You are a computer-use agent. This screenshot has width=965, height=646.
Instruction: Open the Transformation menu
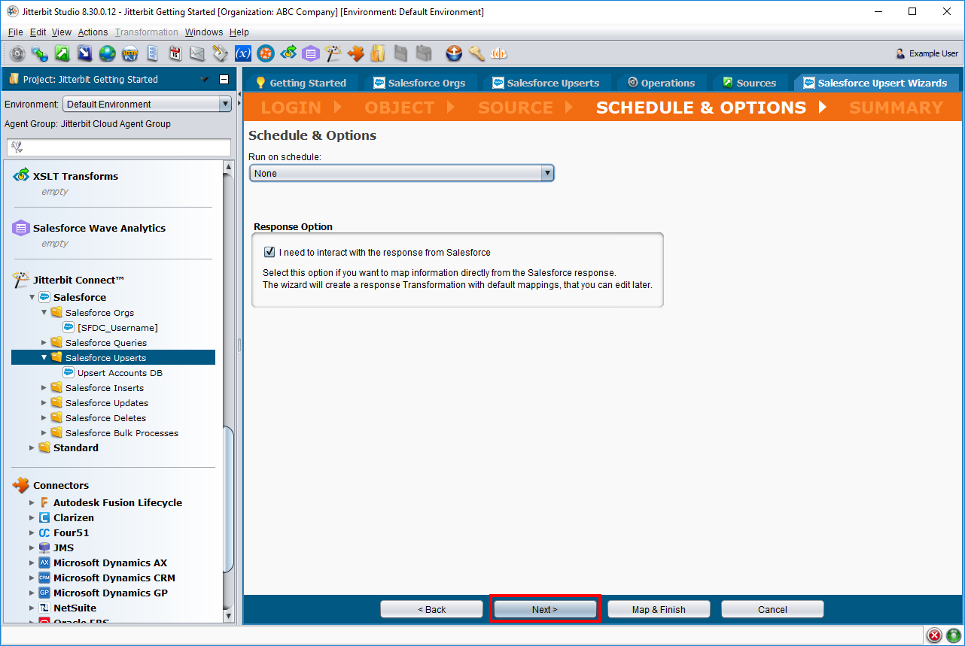coord(147,32)
